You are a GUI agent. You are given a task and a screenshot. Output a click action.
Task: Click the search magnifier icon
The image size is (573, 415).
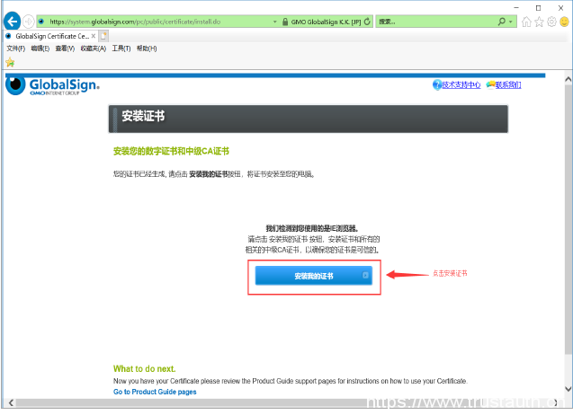tap(501, 22)
